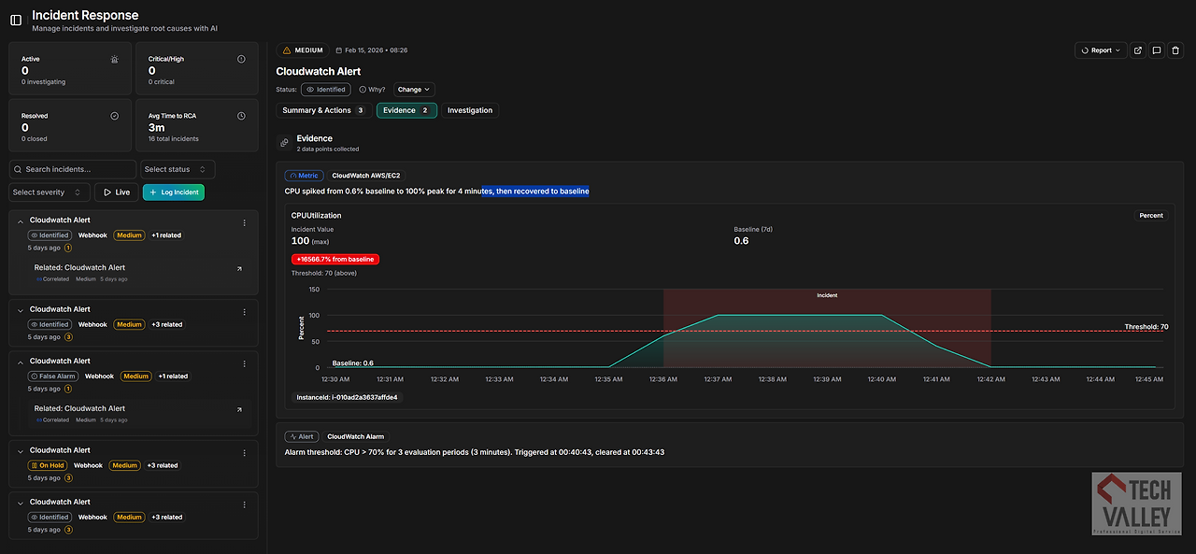Image resolution: width=1196 pixels, height=554 pixels.
Task: Click the checkmark icon in the Resolved card
Action: (x=115, y=116)
